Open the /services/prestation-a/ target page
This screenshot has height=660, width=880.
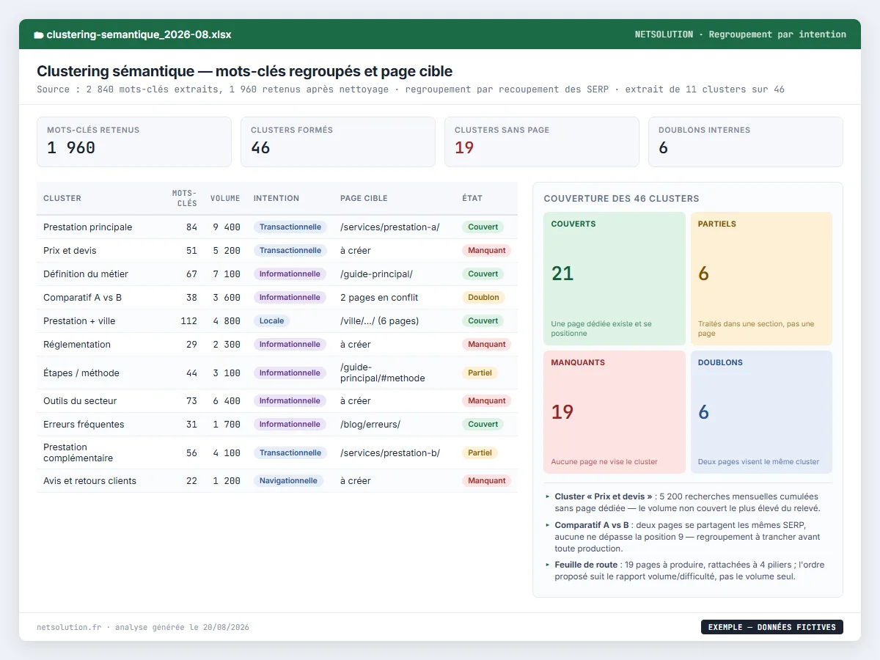click(390, 227)
